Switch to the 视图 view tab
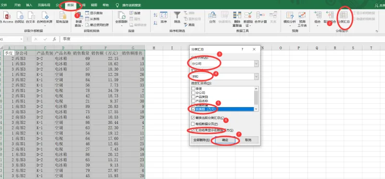Viewport: 385px width, 179px height. tap(94, 5)
